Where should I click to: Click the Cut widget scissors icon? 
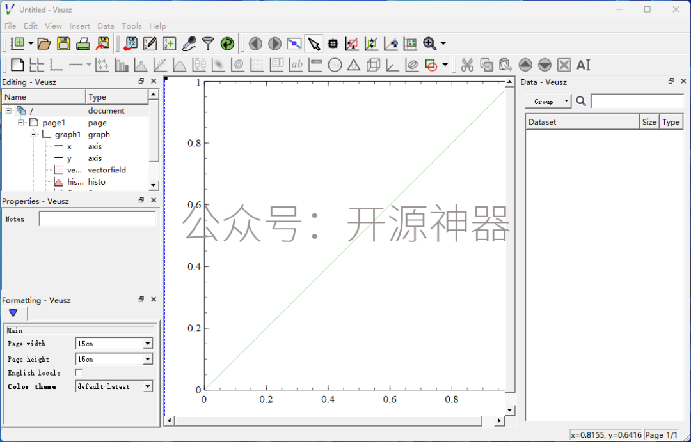click(467, 65)
